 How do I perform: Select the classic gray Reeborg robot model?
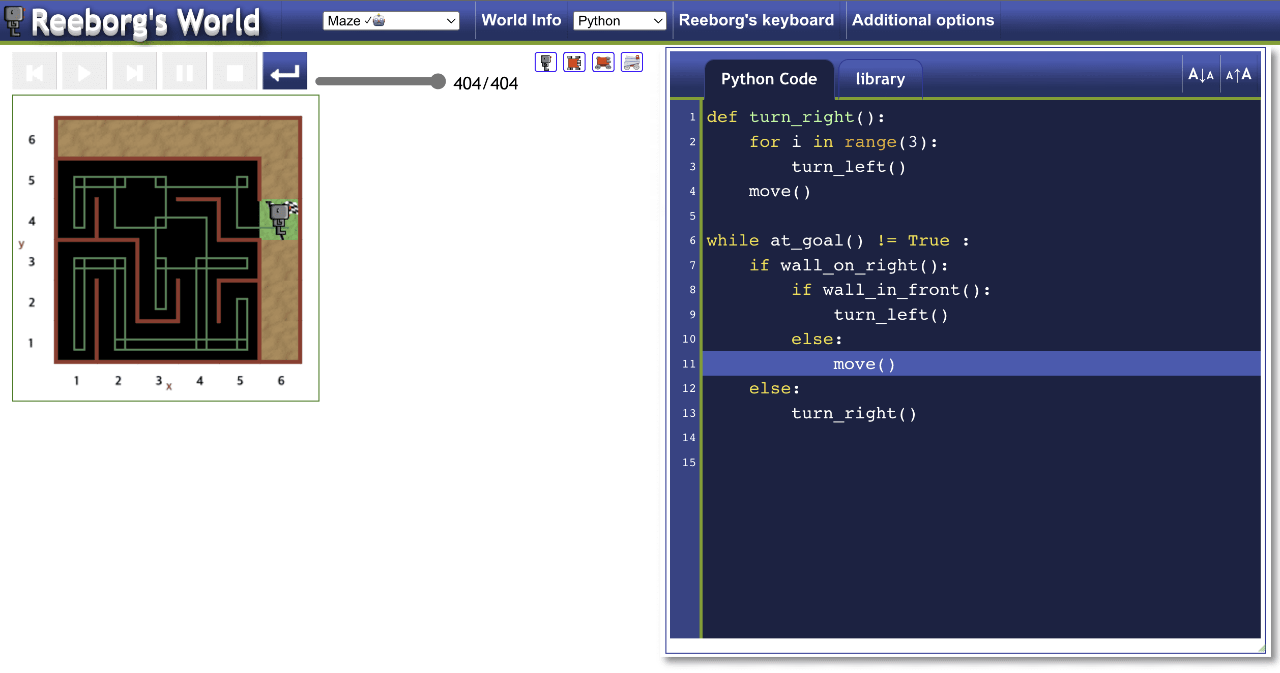pos(545,63)
